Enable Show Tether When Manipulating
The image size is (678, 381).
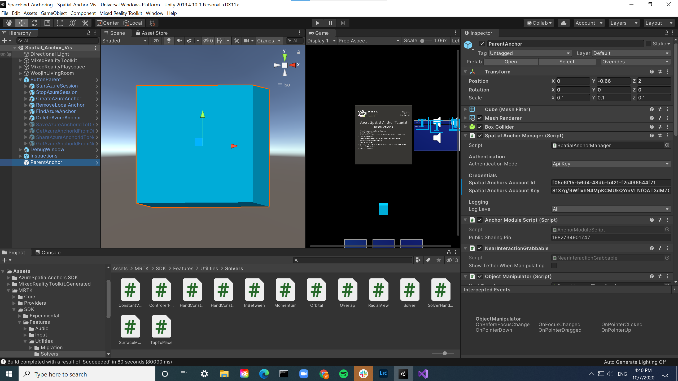click(x=554, y=265)
